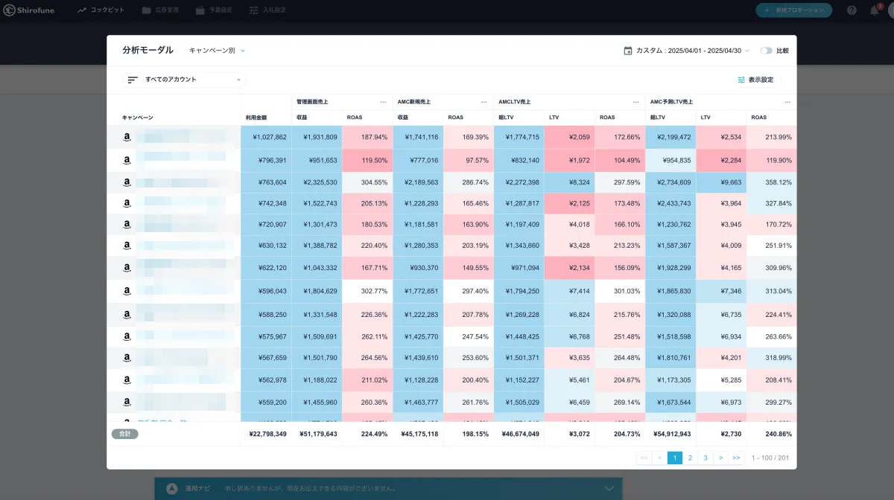Go to page 2 of results
The height and width of the screenshot is (500, 894).
[690, 458]
